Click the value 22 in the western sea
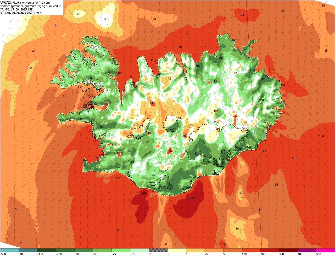This screenshot has height=256, width=335. click(x=30, y=68)
